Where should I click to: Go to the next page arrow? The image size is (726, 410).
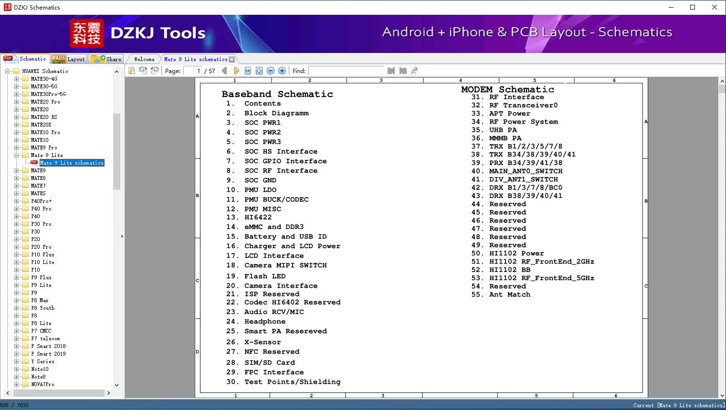tap(236, 71)
